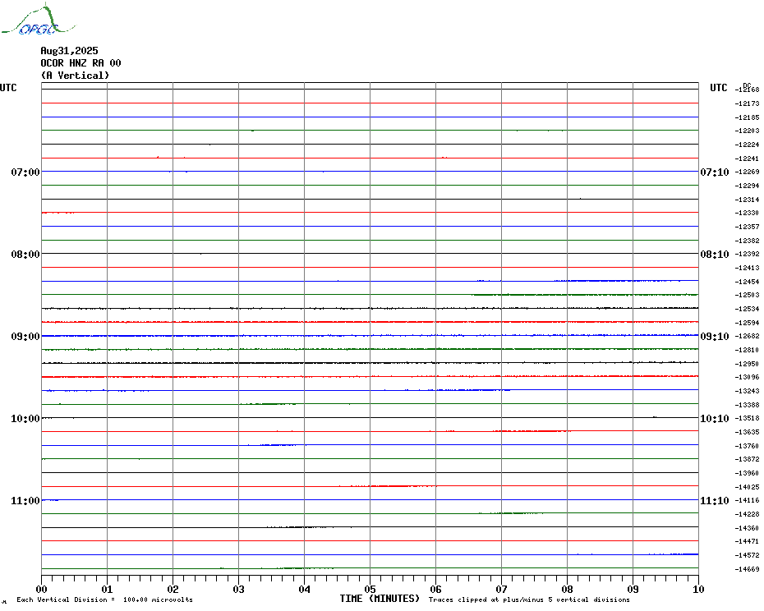764x611 pixels.
Task: Click DC offset value '-12454'
Action: tap(747, 282)
